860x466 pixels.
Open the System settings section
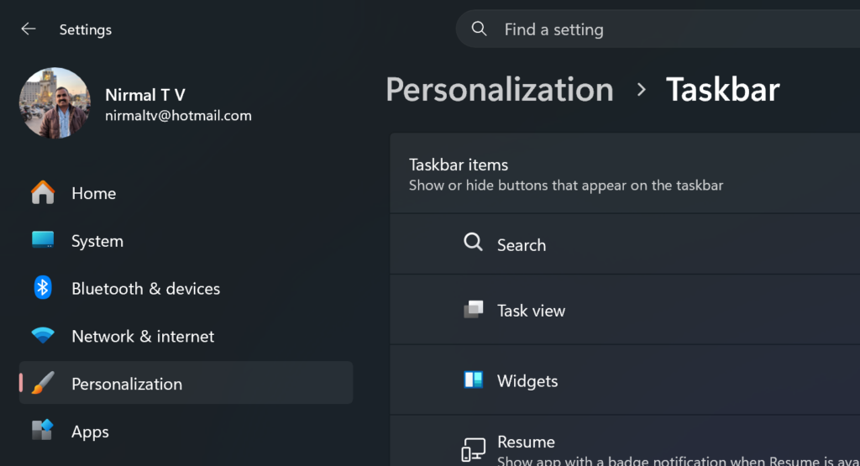[186, 241]
